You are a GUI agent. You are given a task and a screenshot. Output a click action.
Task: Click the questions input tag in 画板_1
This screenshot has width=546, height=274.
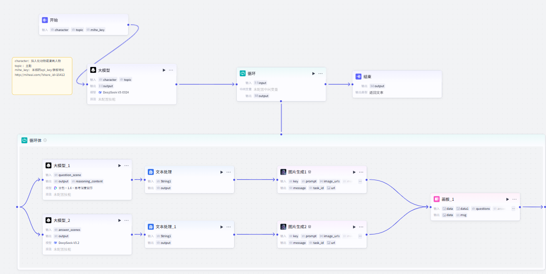pyautogui.click(x=480, y=208)
